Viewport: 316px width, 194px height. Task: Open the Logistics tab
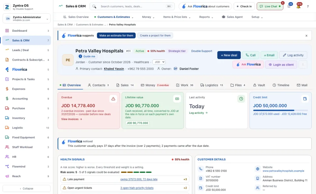point(212,85)
